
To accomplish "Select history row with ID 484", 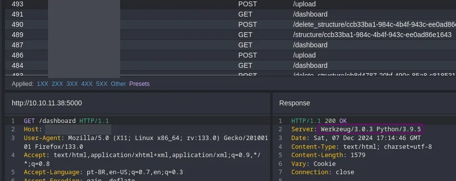I will pyautogui.click(x=230, y=65).
